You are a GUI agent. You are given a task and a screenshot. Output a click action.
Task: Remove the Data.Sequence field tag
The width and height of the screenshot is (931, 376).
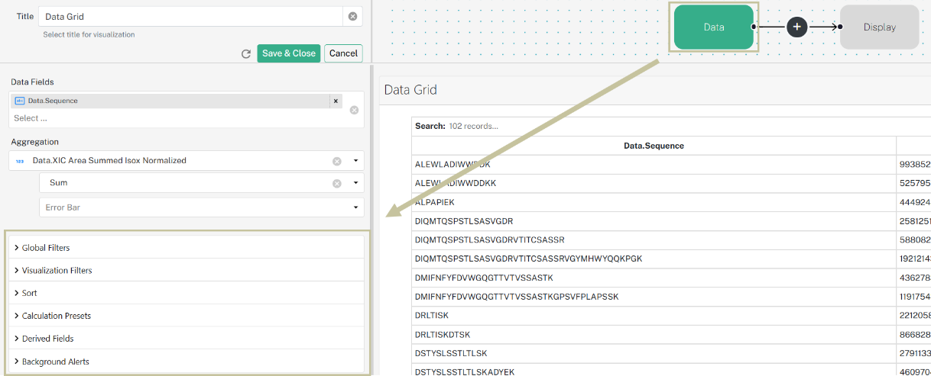[335, 101]
